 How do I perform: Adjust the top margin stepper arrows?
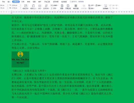point(8,5)
